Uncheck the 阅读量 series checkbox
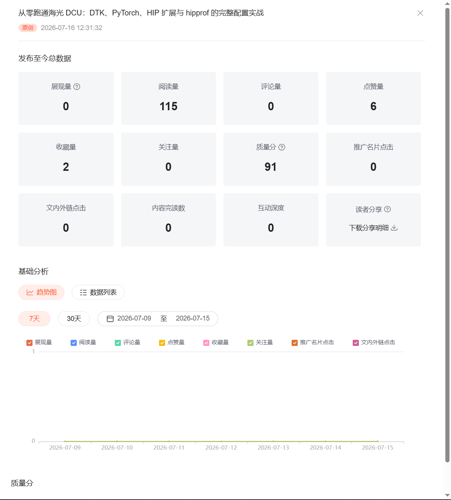Screen dimensions: 451x500 click(74, 343)
